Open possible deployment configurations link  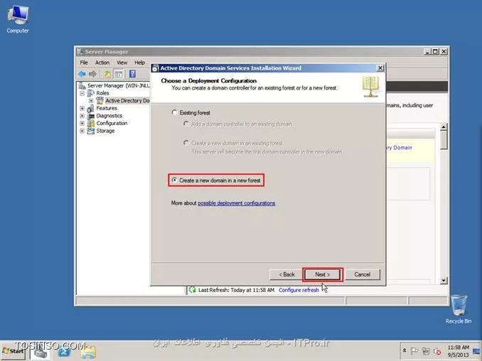tap(237, 203)
